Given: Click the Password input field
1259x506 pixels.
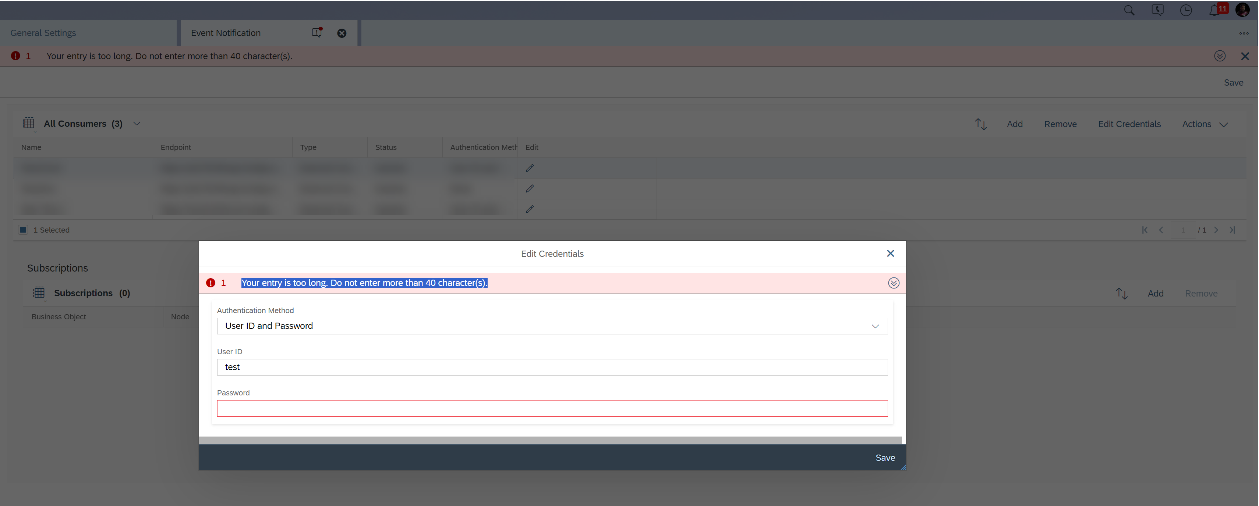Looking at the screenshot, I should pyautogui.click(x=552, y=408).
